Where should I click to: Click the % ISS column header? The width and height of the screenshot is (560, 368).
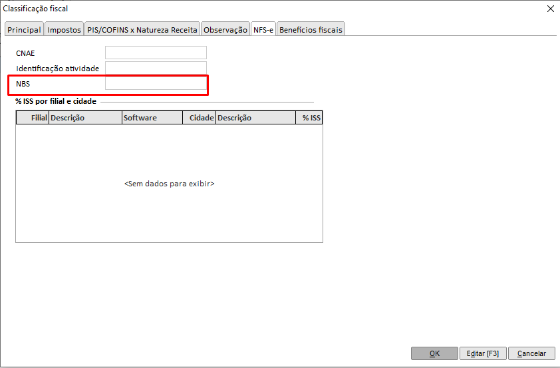(x=309, y=118)
